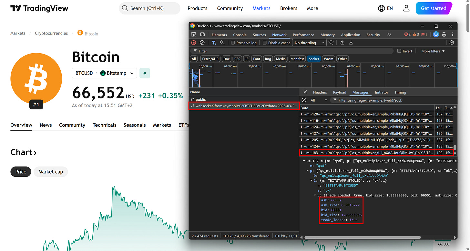Clear the network log

(x=202, y=43)
